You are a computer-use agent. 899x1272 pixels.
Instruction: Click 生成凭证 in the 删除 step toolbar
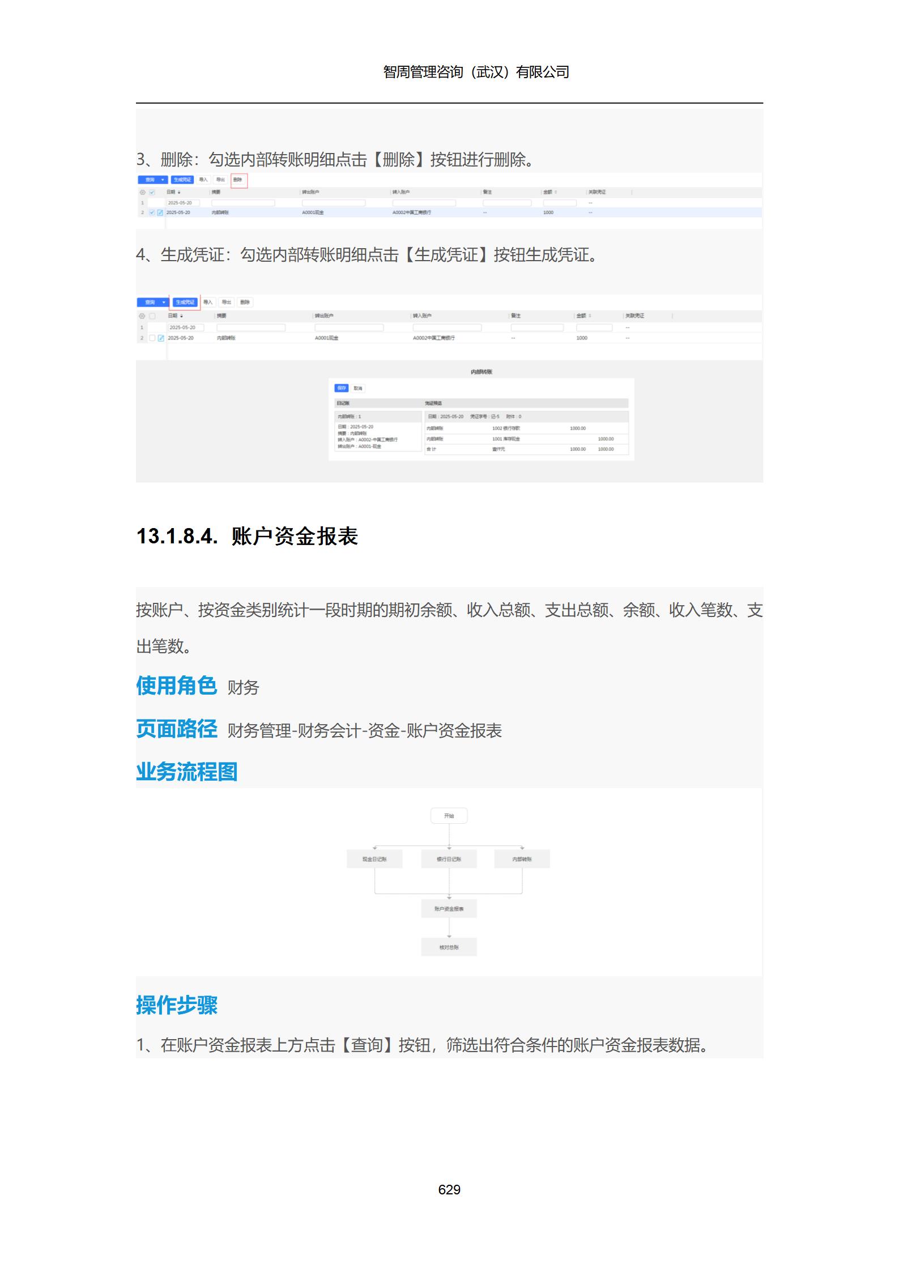pyautogui.click(x=182, y=180)
